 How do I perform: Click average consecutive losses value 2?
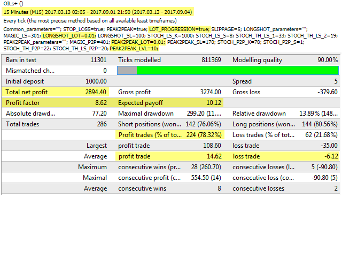[336, 188]
